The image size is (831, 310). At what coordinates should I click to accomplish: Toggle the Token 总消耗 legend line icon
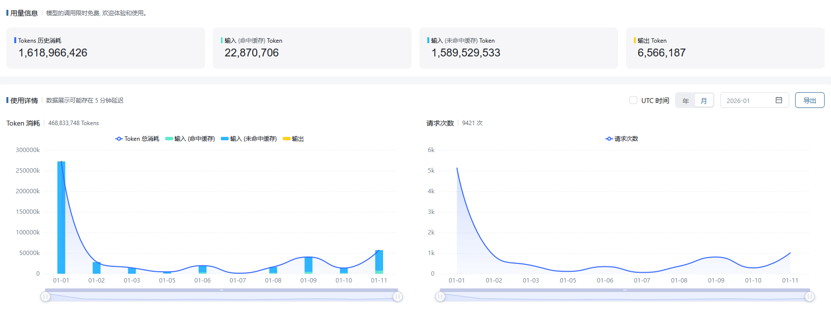119,139
